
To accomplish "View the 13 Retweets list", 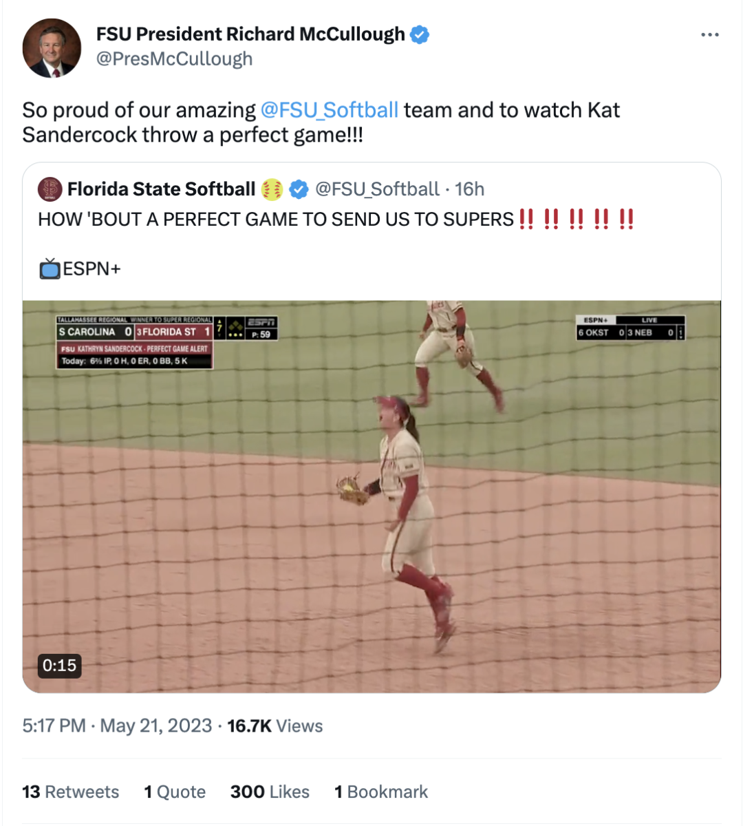I will [x=70, y=792].
